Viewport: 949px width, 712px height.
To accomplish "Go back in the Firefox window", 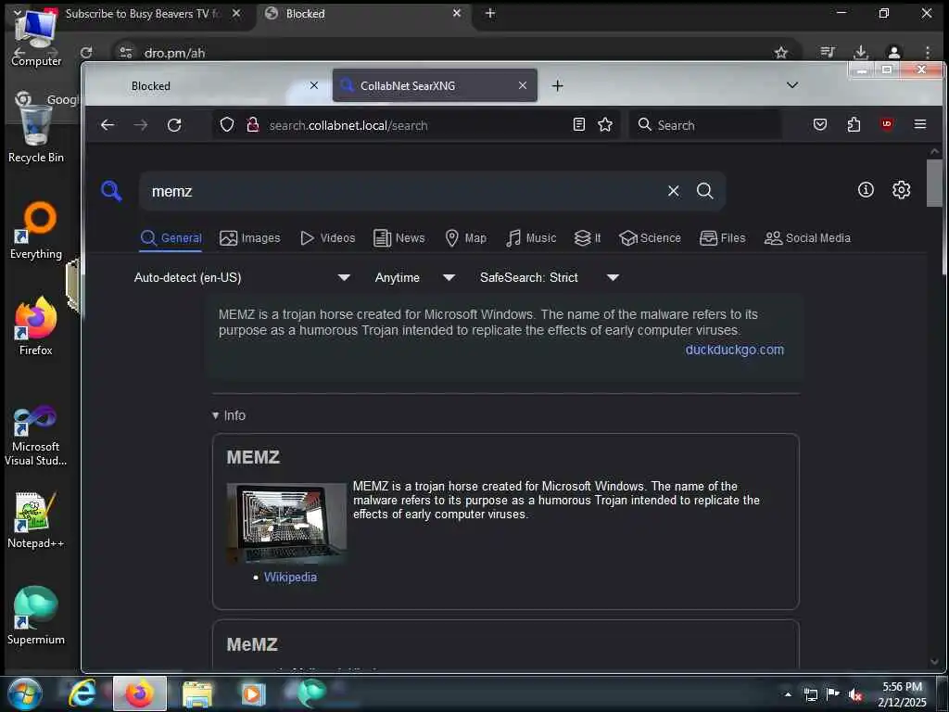I will pos(108,125).
